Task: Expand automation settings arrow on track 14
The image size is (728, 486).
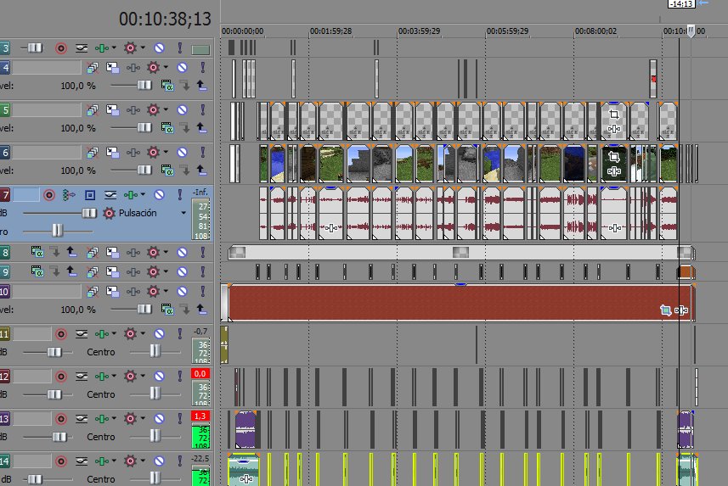Action: click(x=143, y=461)
